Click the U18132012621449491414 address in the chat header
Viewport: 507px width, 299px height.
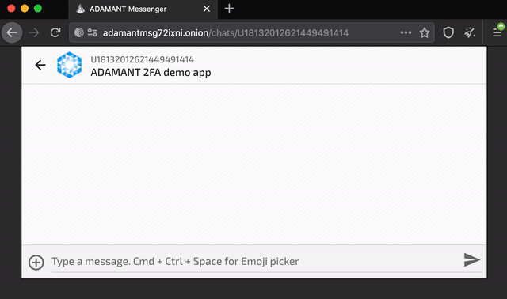(143, 60)
